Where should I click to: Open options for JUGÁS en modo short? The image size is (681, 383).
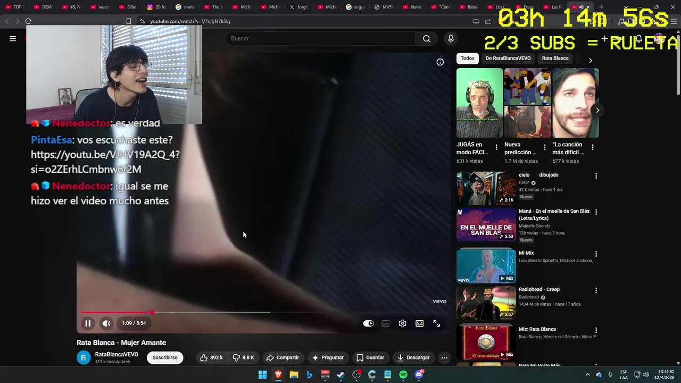pyautogui.click(x=496, y=147)
